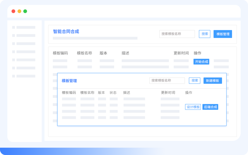Click the yellow minimize window dot
The height and width of the screenshot is (155, 248).
pyautogui.click(x=19, y=11)
